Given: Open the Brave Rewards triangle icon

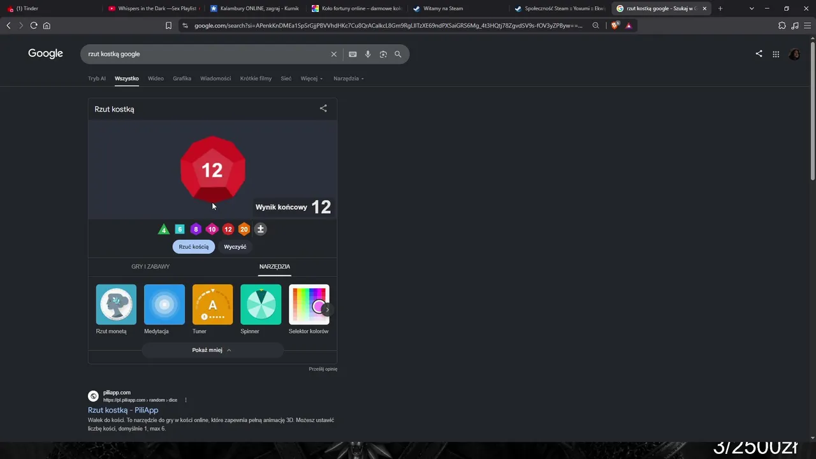Looking at the screenshot, I should click(629, 25).
